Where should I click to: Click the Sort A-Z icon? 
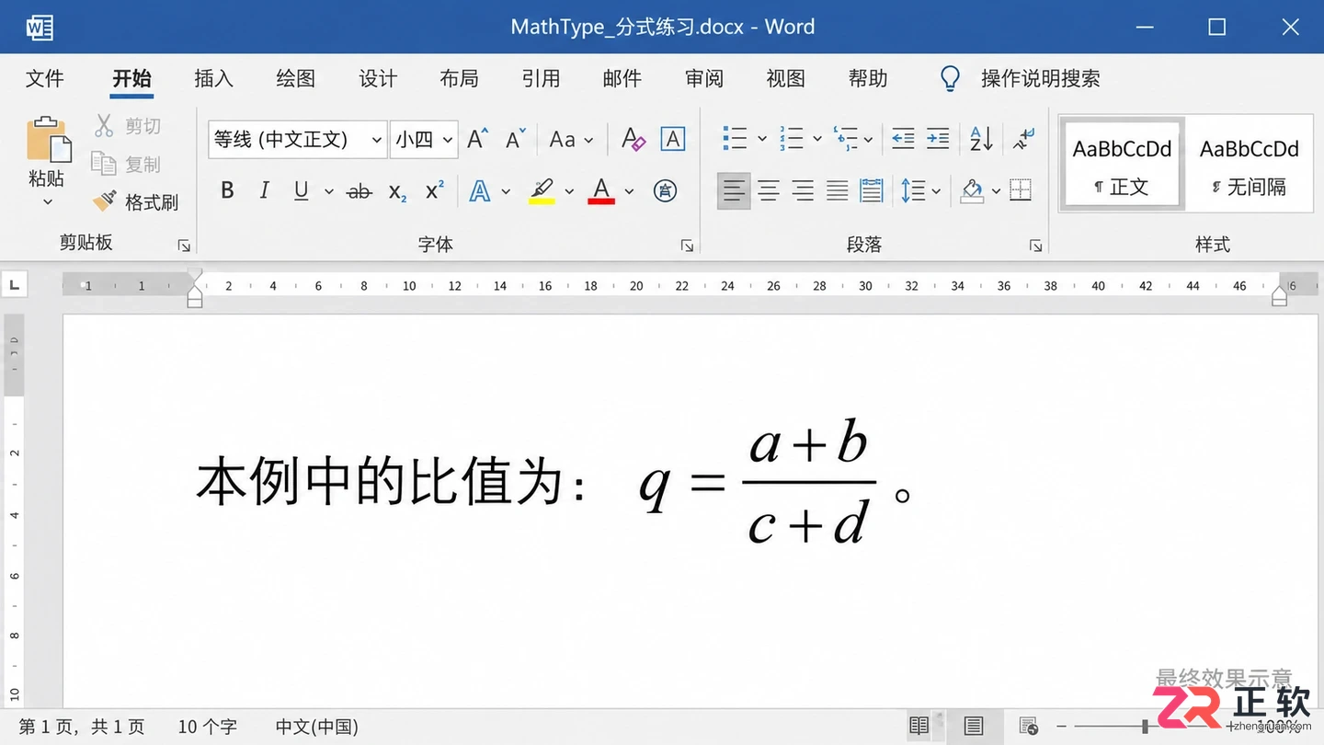click(981, 139)
